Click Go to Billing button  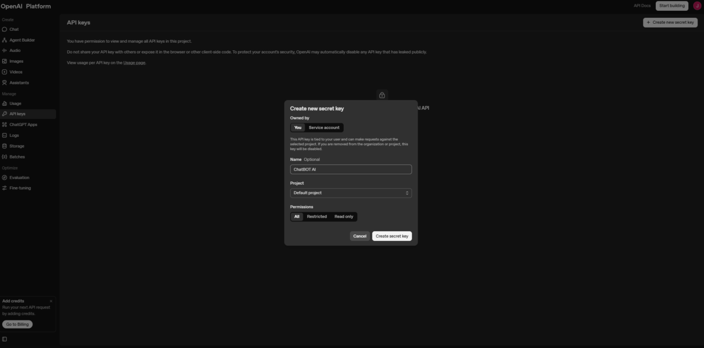pyautogui.click(x=17, y=324)
